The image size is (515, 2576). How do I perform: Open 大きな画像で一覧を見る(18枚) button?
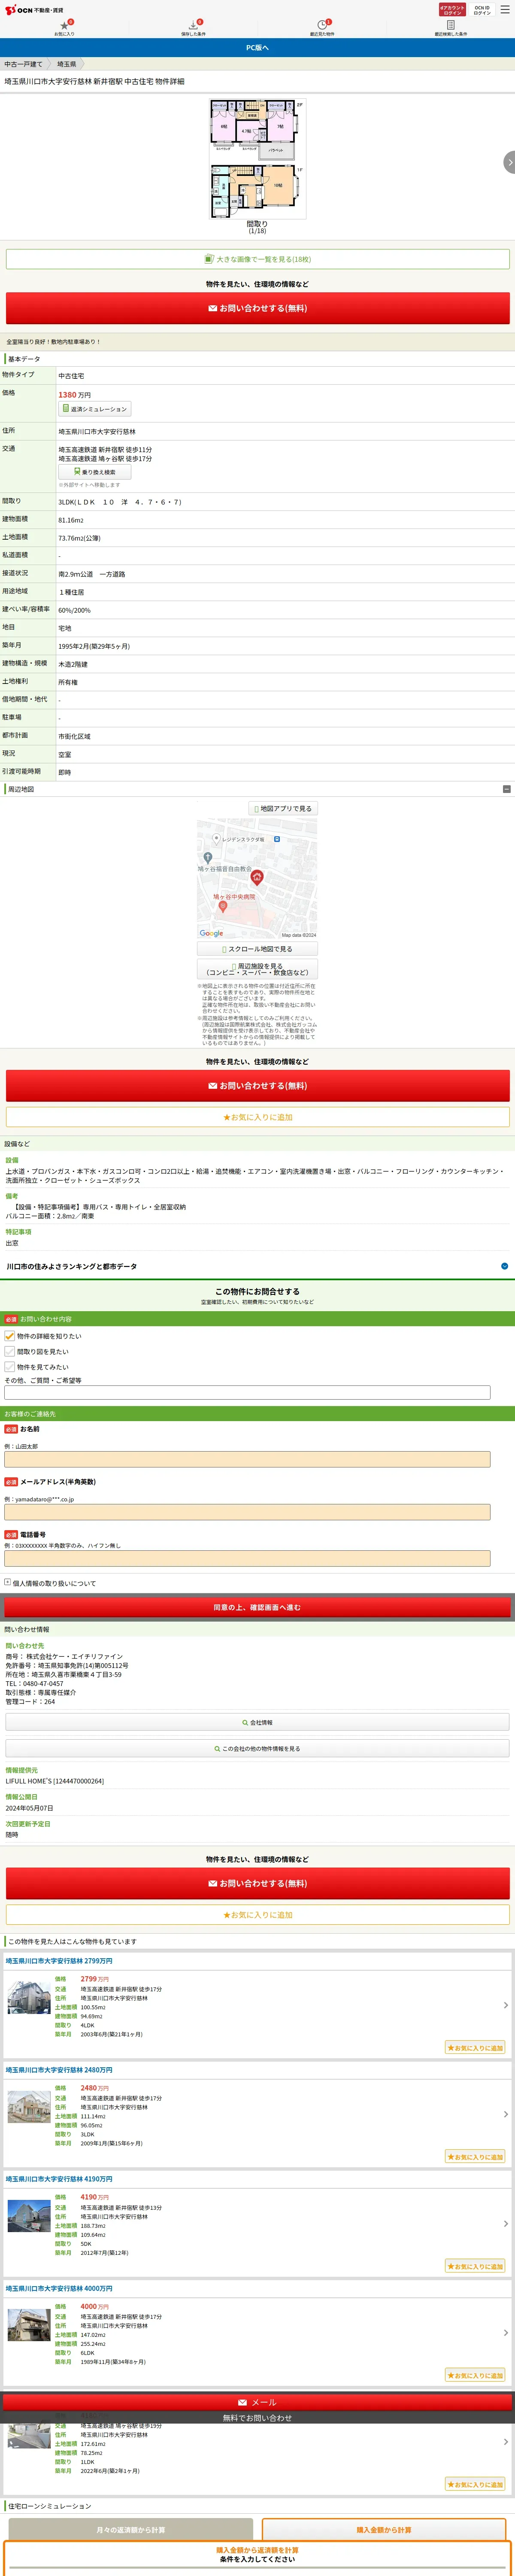pos(257,259)
